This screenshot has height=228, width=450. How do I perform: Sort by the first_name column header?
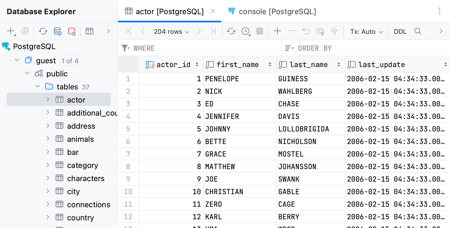(x=237, y=65)
